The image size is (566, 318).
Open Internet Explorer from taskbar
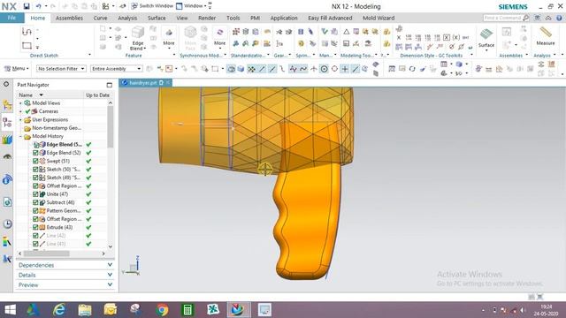(59, 310)
